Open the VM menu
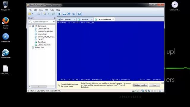Viewport: 190px width, 107px height. tap(47, 10)
